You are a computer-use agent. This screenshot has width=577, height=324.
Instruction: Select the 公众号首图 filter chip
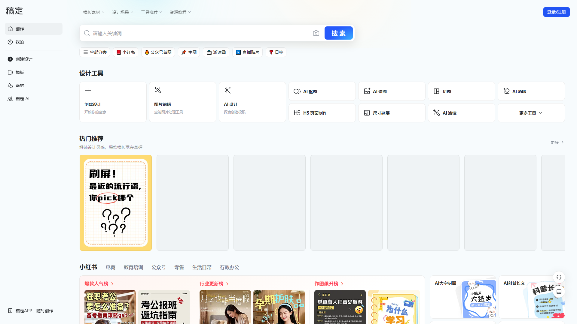(158, 52)
